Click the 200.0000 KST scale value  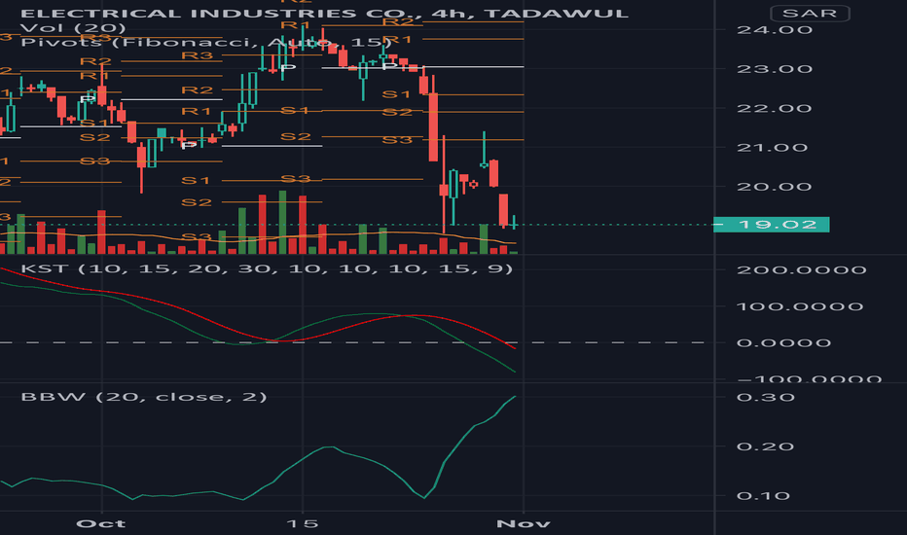tap(802, 270)
